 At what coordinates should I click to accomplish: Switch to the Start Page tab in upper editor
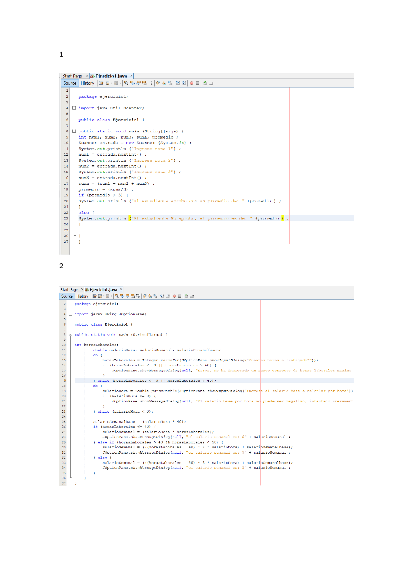point(72,76)
